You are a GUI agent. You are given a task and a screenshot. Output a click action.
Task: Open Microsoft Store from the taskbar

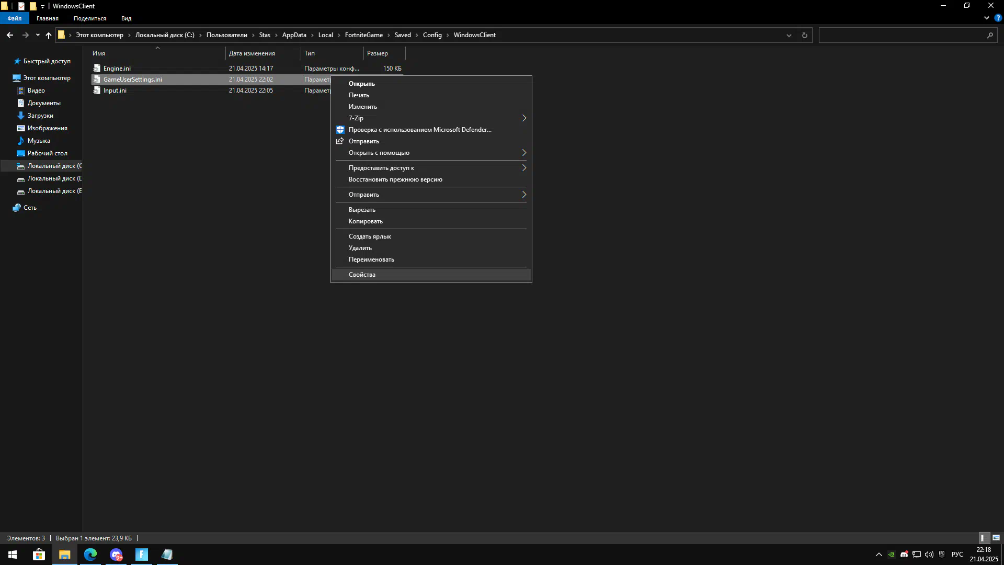click(39, 555)
